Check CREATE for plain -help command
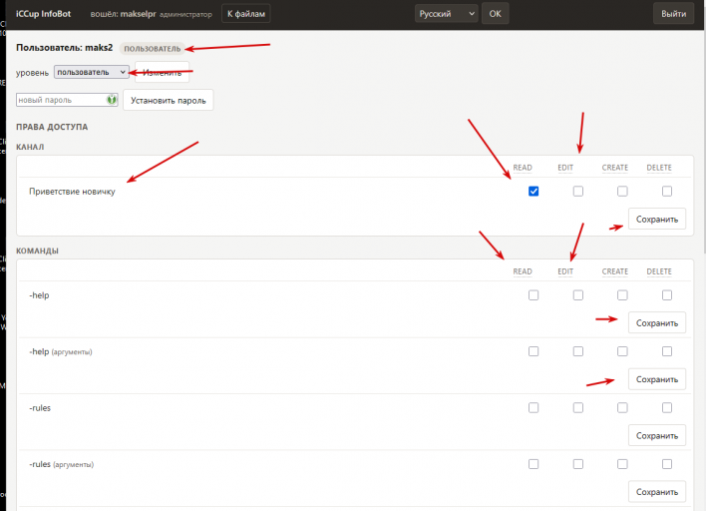The image size is (706, 511). (622, 295)
